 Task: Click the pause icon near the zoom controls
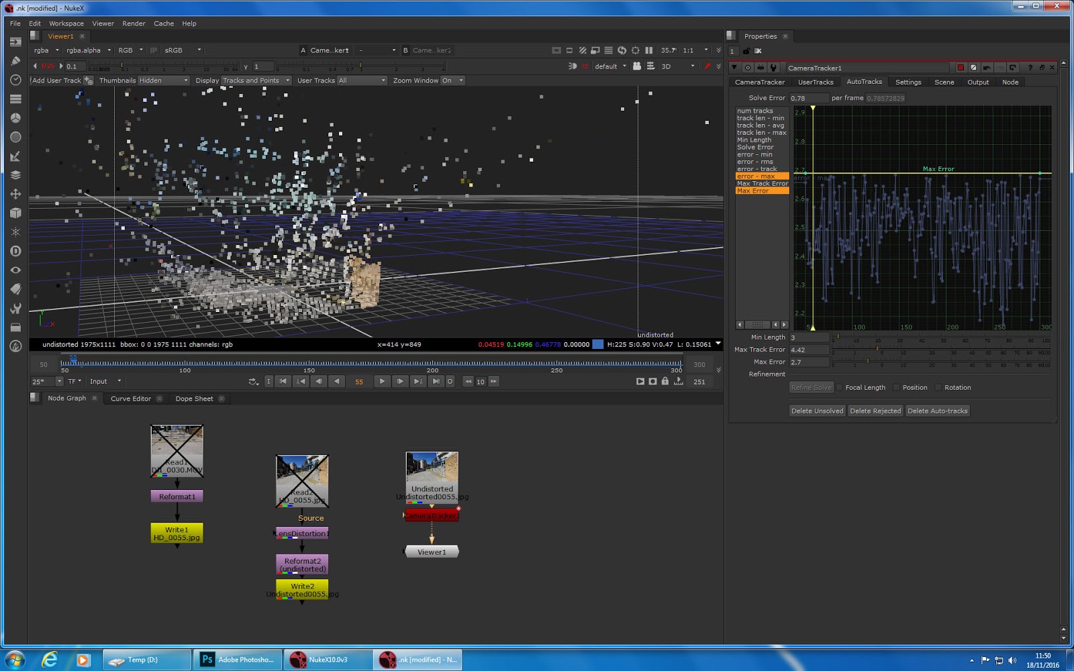(x=648, y=50)
